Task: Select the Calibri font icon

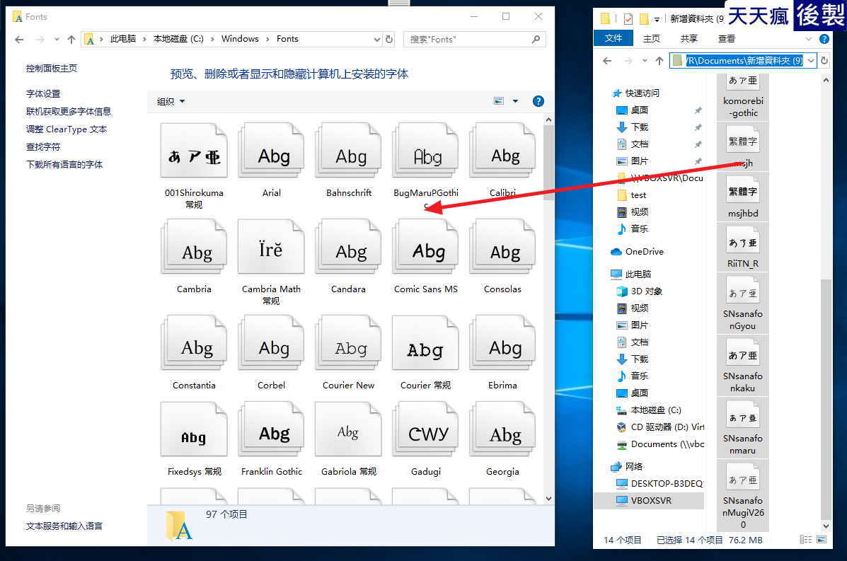Action: pos(503,151)
